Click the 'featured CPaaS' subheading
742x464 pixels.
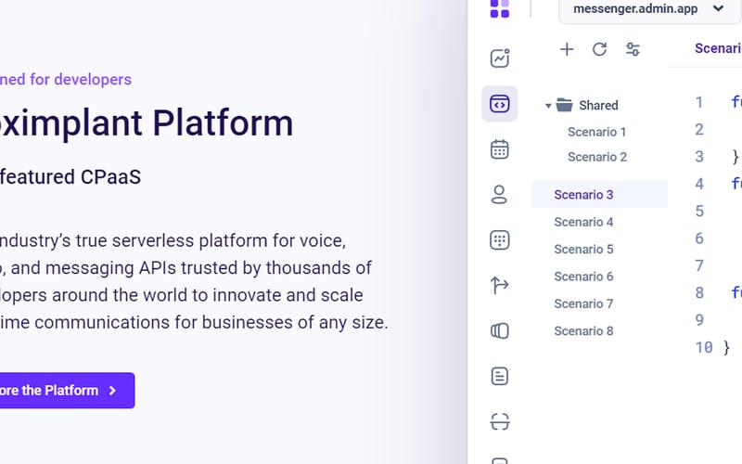(70, 177)
